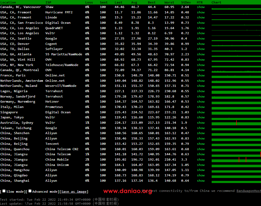The width and height of the screenshot is (261, 206).
Task: Show MTR for Paris Online.net row
Action: point(201,75)
